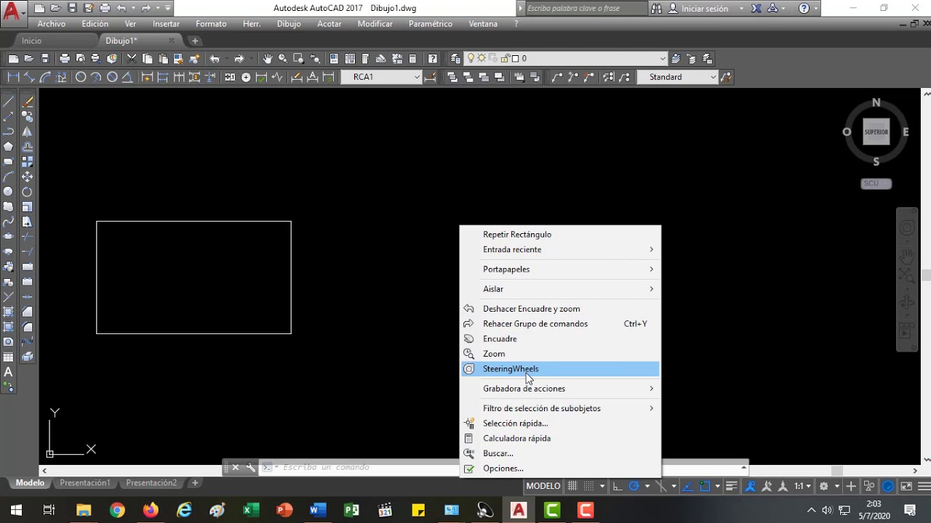Click the Infocenter search keyword field
Image resolution: width=931 pixels, height=523 pixels.
click(x=586, y=9)
